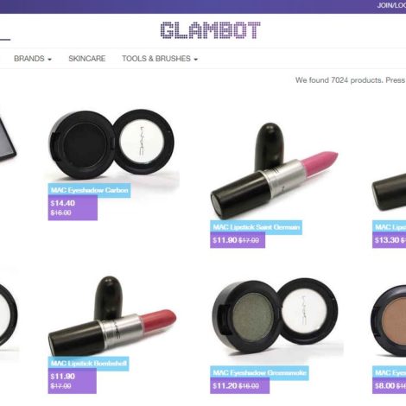Image resolution: width=406 pixels, height=406 pixels.
Task: Select the MAC Lipstick Bombshell title link
Action: 88,364
